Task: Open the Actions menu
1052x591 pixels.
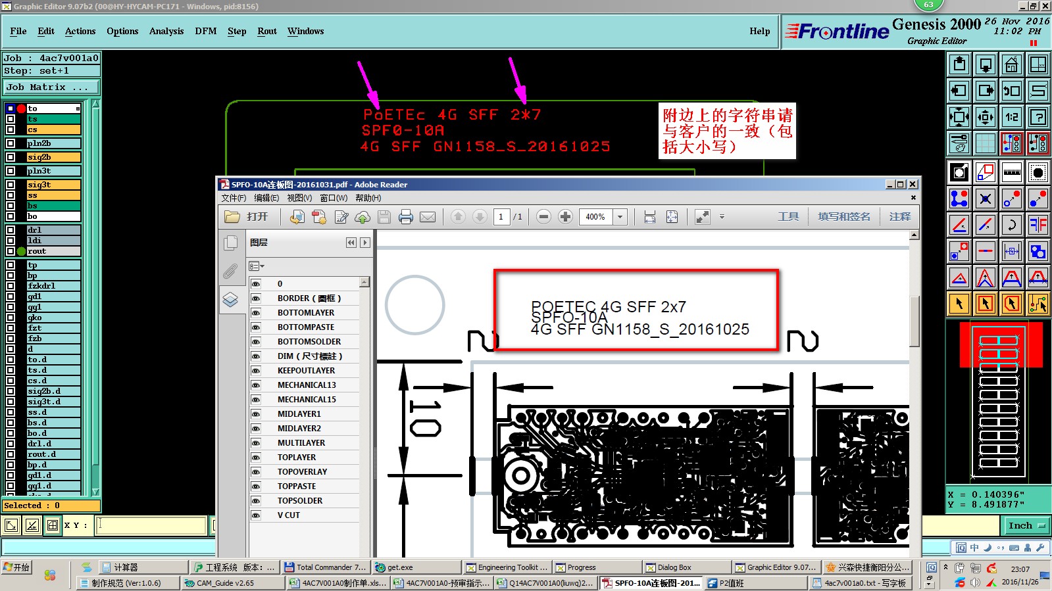Action: click(x=80, y=31)
